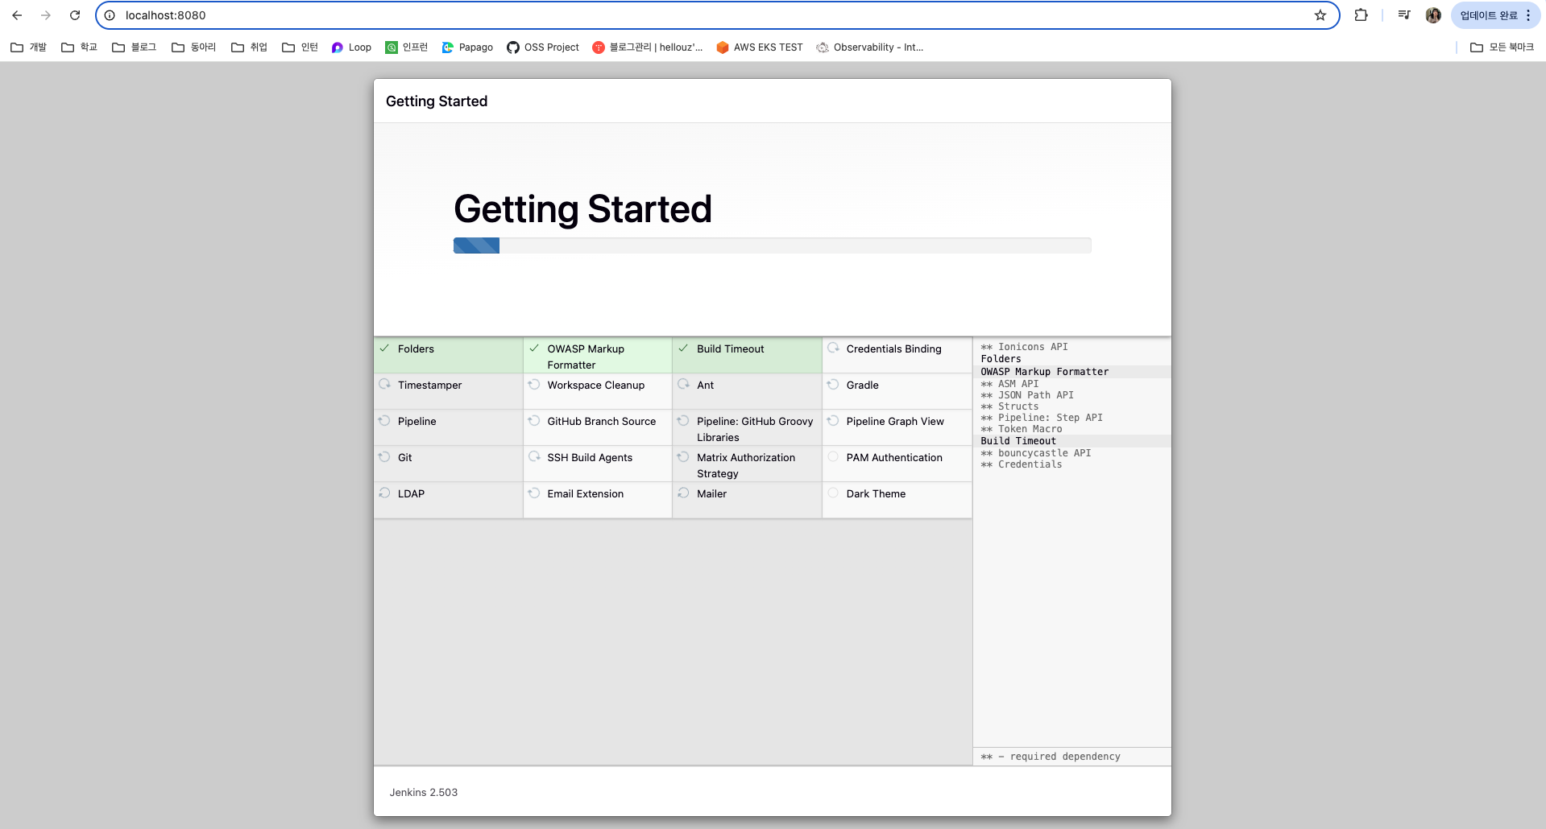Select the JSON Path API log line
This screenshot has width=1546, height=829.
pyautogui.click(x=1027, y=395)
